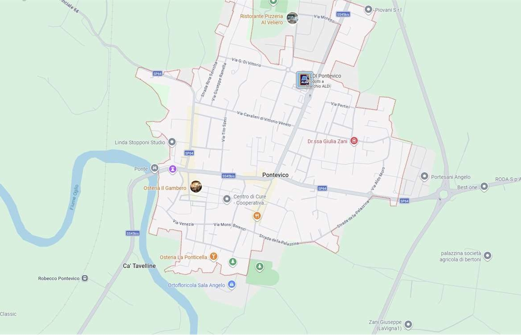The width and height of the screenshot is (521, 335).
Task: Select the purple chess-piece marker near Ponte
Action: coord(172,170)
